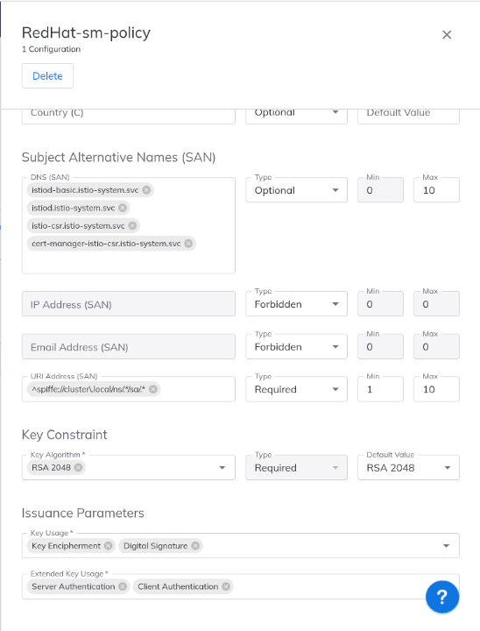480x631 pixels.
Task: Remove istiod.istio-system.svc DNS chip
Action: point(123,208)
